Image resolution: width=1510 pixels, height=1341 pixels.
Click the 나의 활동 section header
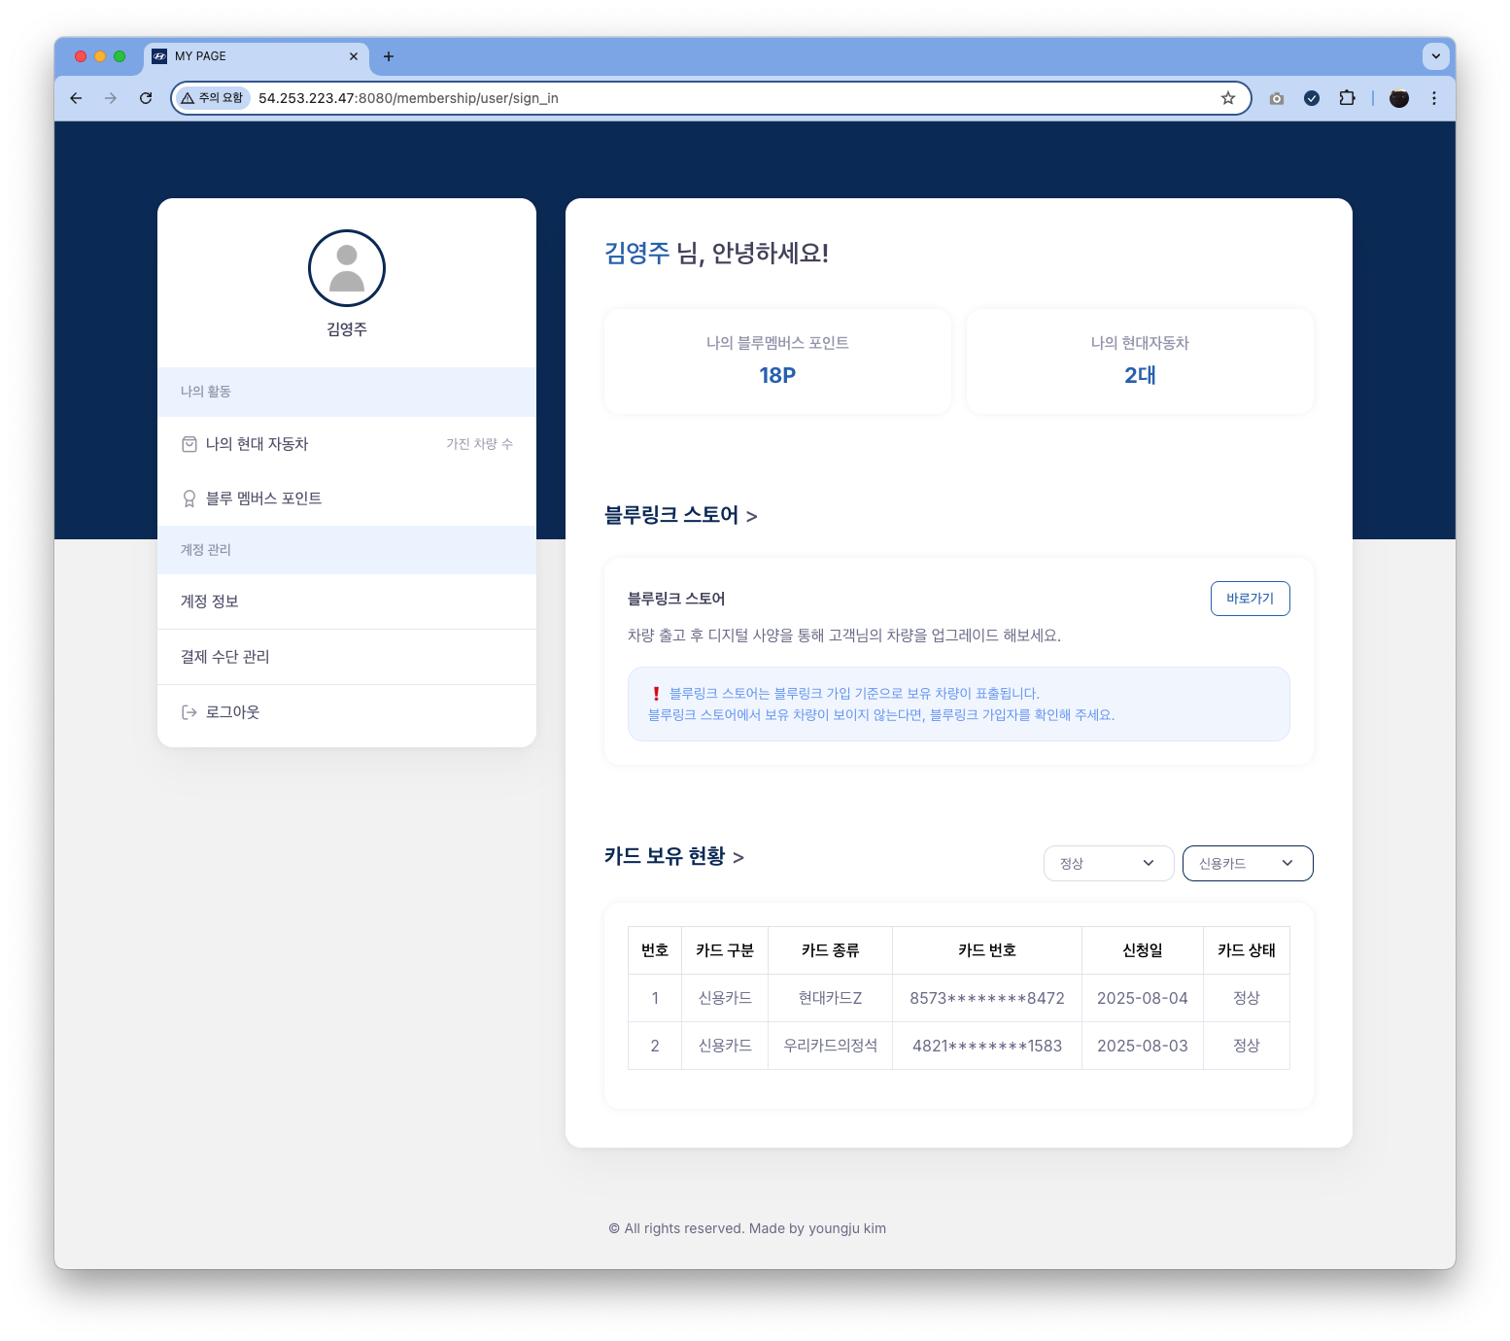tap(347, 392)
